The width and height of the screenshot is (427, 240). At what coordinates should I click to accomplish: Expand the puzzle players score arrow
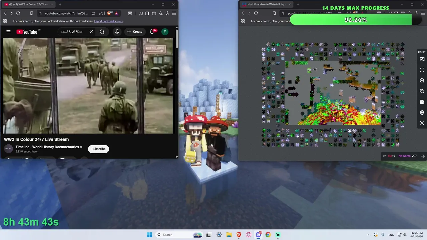point(423,156)
